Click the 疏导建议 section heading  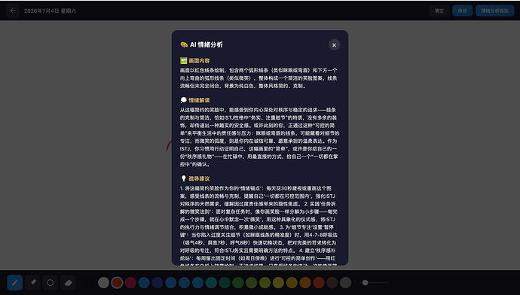(x=199, y=178)
